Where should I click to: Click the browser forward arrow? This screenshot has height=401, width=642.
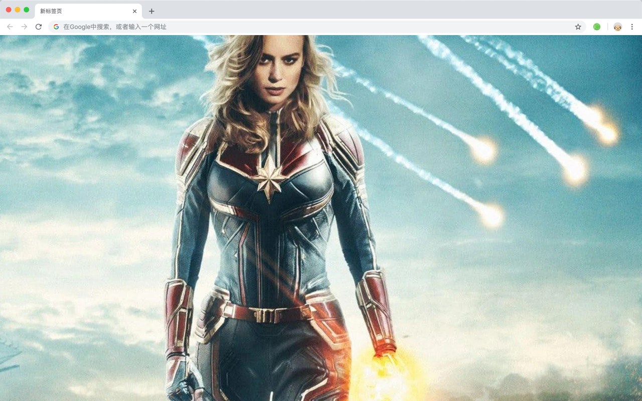(24, 27)
